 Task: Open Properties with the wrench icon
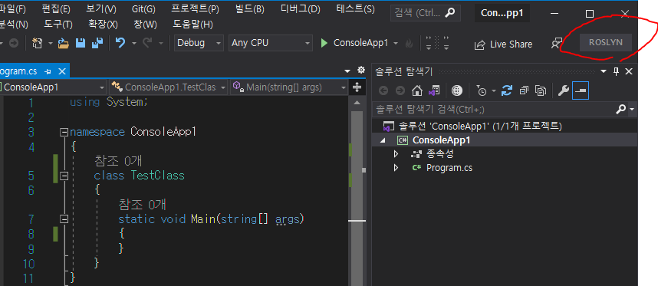tap(563, 90)
